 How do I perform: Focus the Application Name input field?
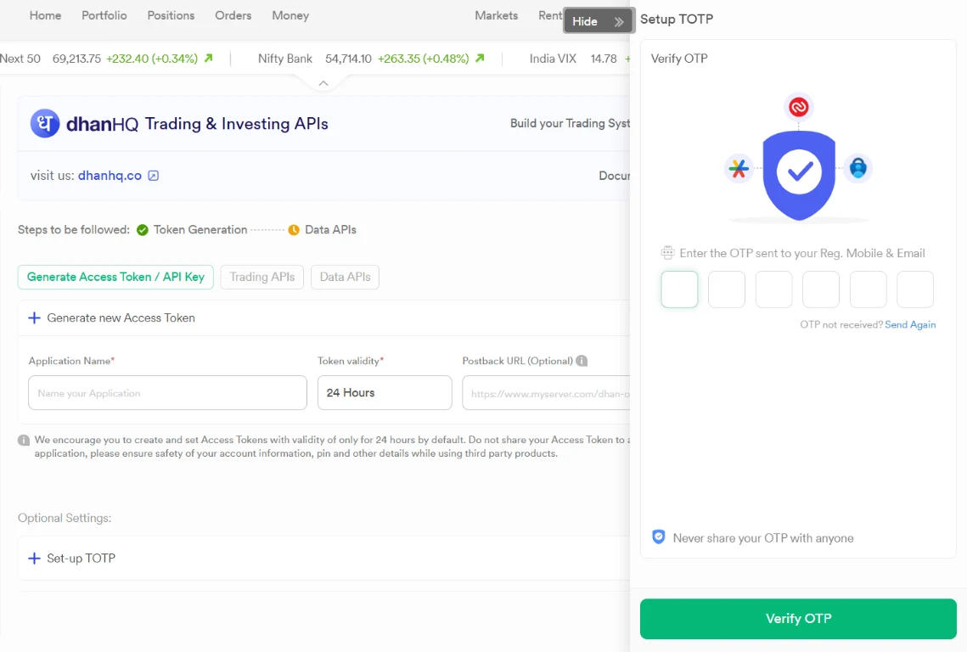coord(168,393)
